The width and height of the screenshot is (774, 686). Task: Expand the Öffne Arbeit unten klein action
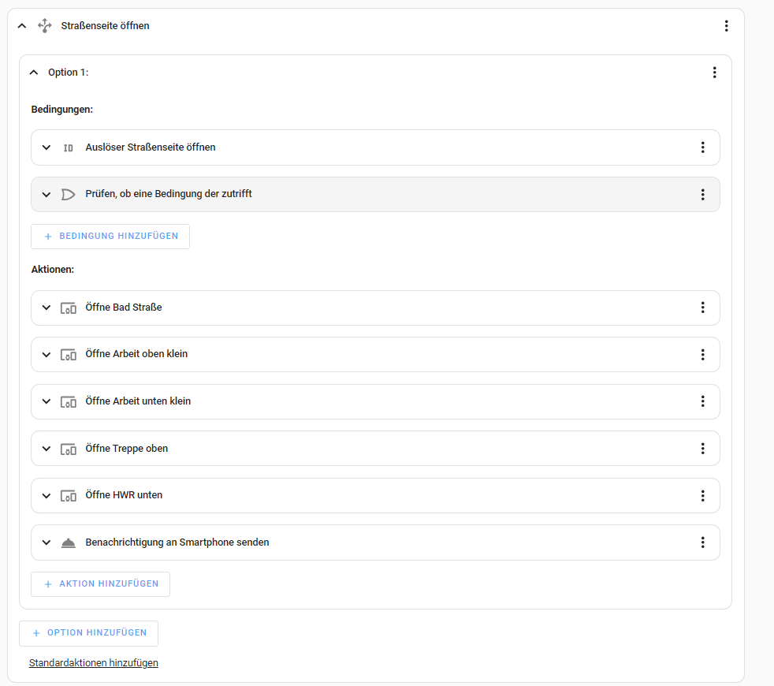[47, 401]
